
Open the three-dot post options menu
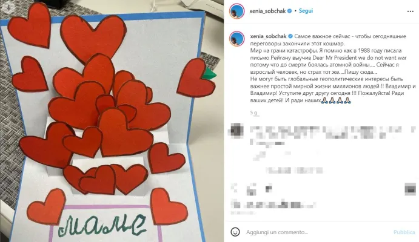[410, 11]
